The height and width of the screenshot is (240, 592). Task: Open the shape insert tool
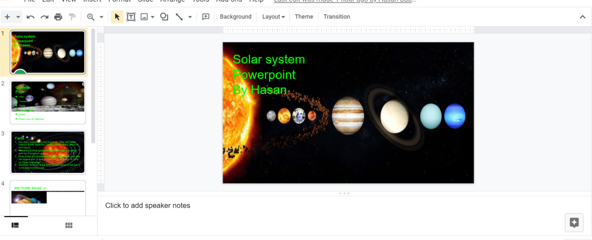pyautogui.click(x=164, y=17)
